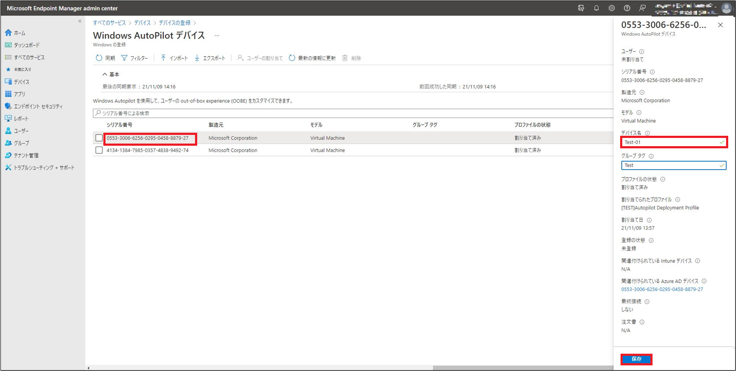Open すべてのサービス in sidebar
This screenshot has height=371, width=736.
[x=25, y=57]
